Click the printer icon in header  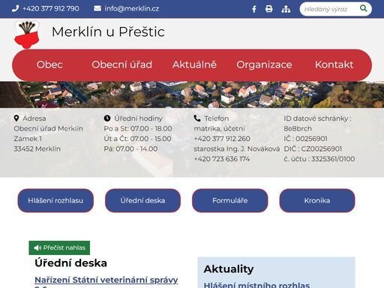(x=269, y=9)
